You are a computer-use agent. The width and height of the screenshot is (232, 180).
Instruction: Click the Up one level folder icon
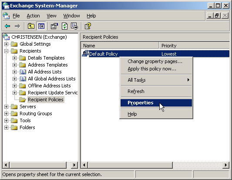coord(31,27)
